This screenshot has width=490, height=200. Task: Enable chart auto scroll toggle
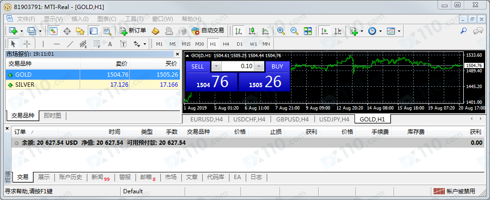324,31
